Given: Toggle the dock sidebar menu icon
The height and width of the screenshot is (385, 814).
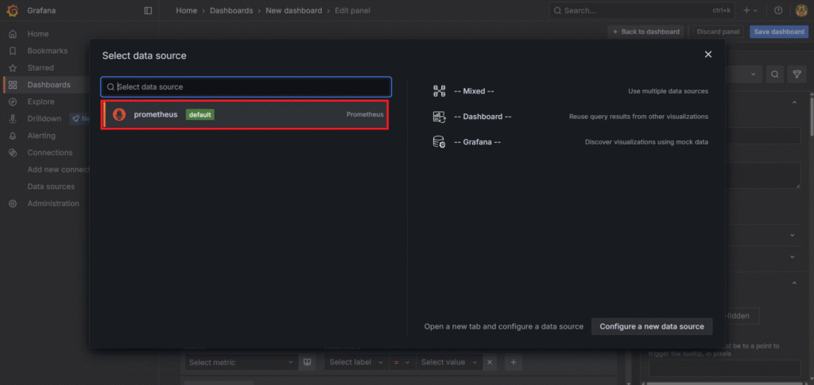Looking at the screenshot, I should 148,10.
